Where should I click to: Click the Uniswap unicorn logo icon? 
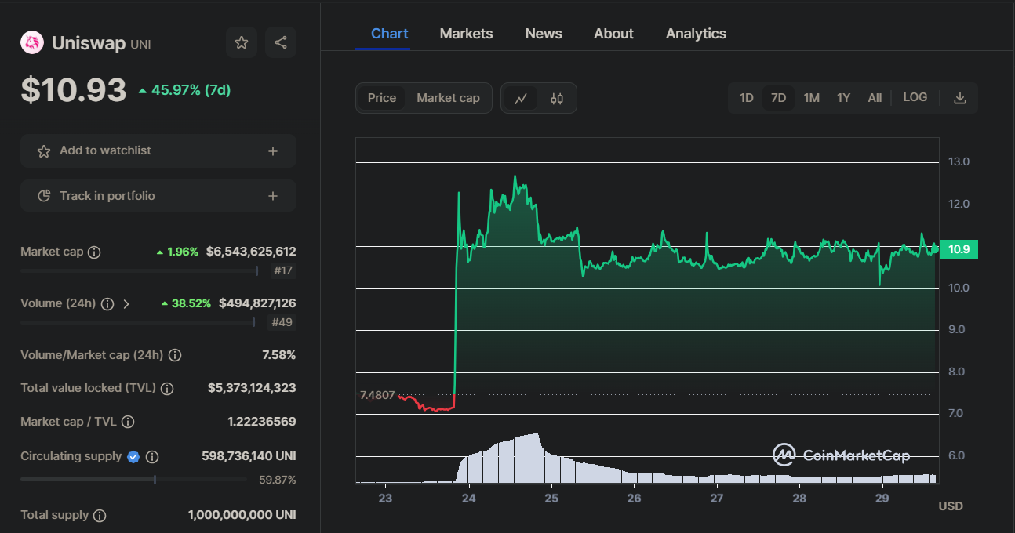click(x=32, y=43)
